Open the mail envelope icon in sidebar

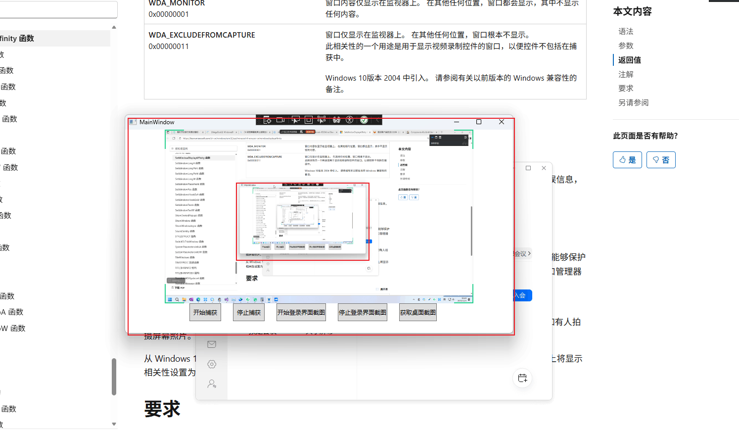click(212, 344)
